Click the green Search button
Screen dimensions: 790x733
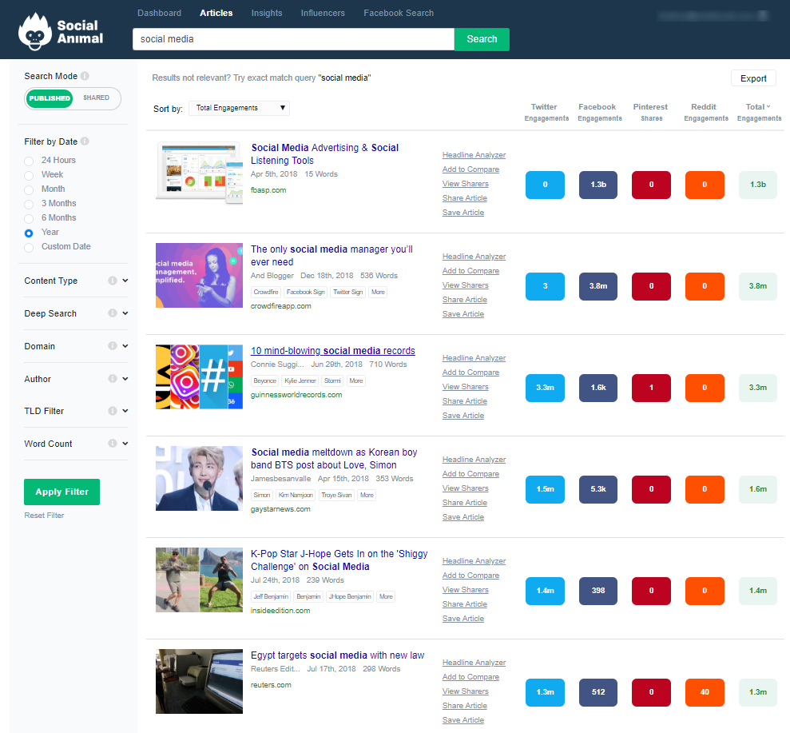482,39
